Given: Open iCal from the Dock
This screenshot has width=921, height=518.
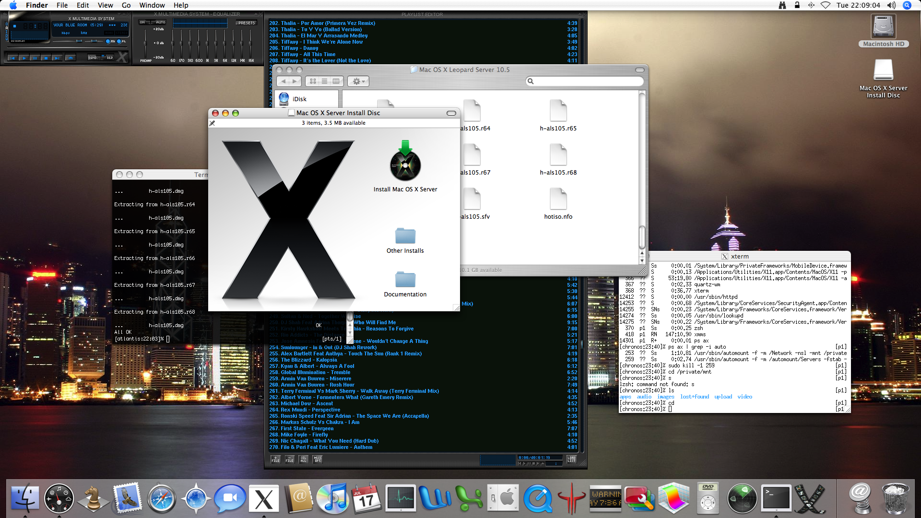Looking at the screenshot, I should (366, 499).
